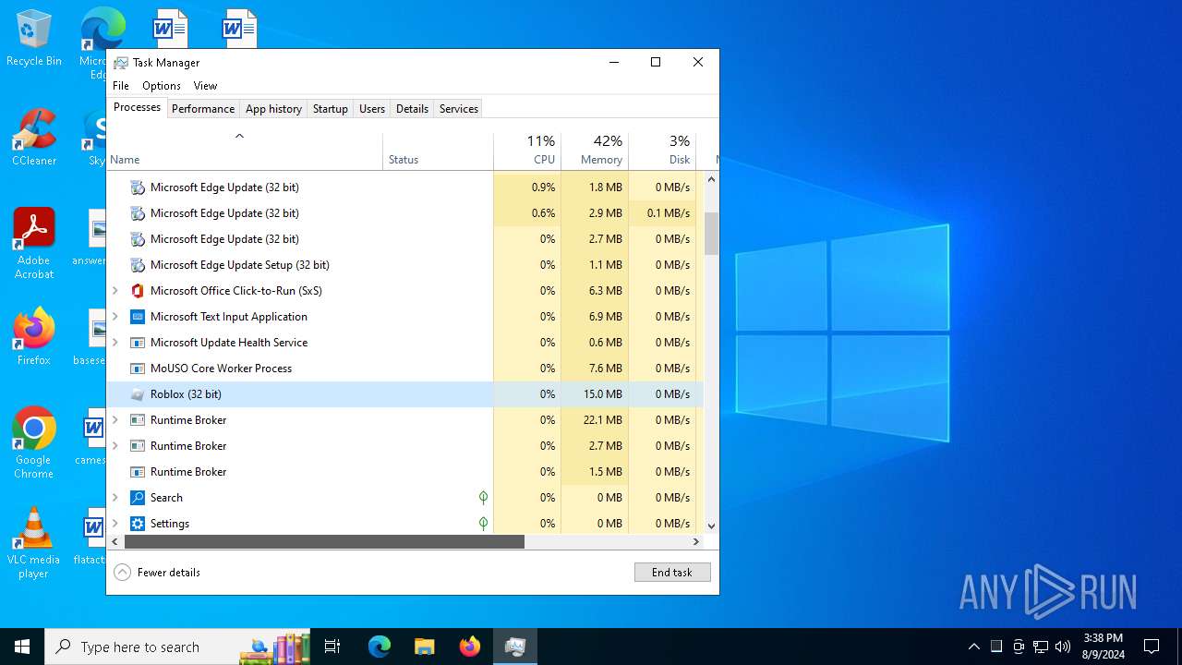
Task: Click the Roblox (32 bit) process icon
Action: [x=138, y=394]
